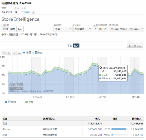The image size is (146, 140).
Task: Click the magnifier zoom icon
Action: click(9, 53)
